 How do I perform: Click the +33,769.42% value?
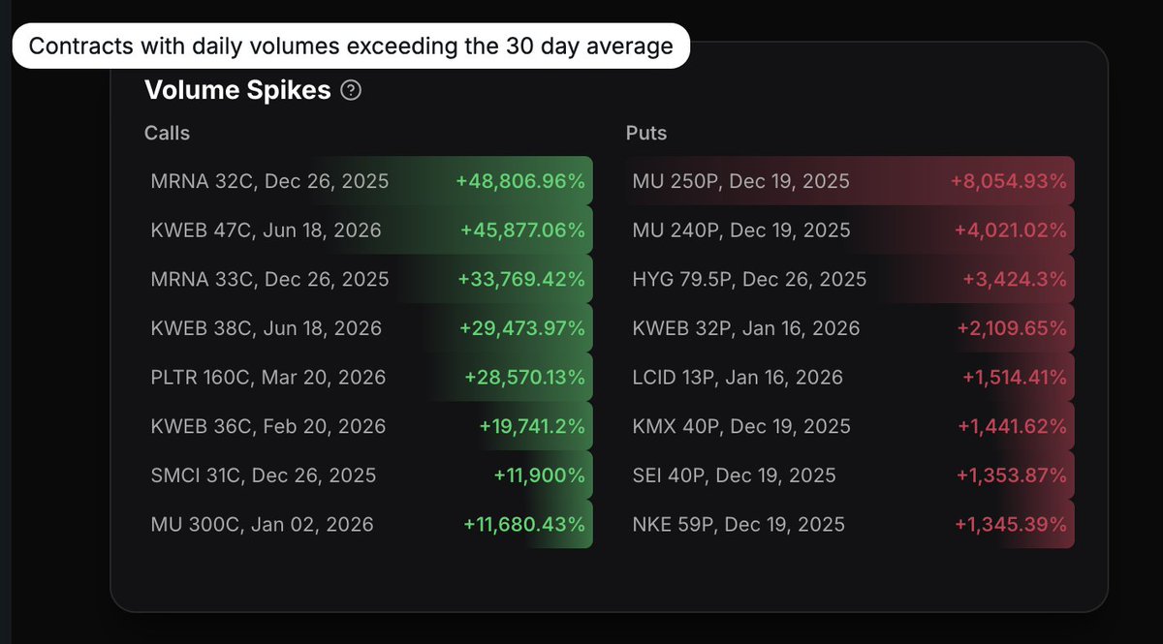click(521, 279)
